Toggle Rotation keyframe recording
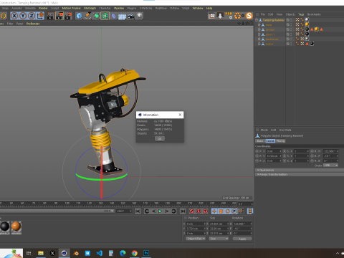This screenshot has width=344, height=258. coord(228,211)
